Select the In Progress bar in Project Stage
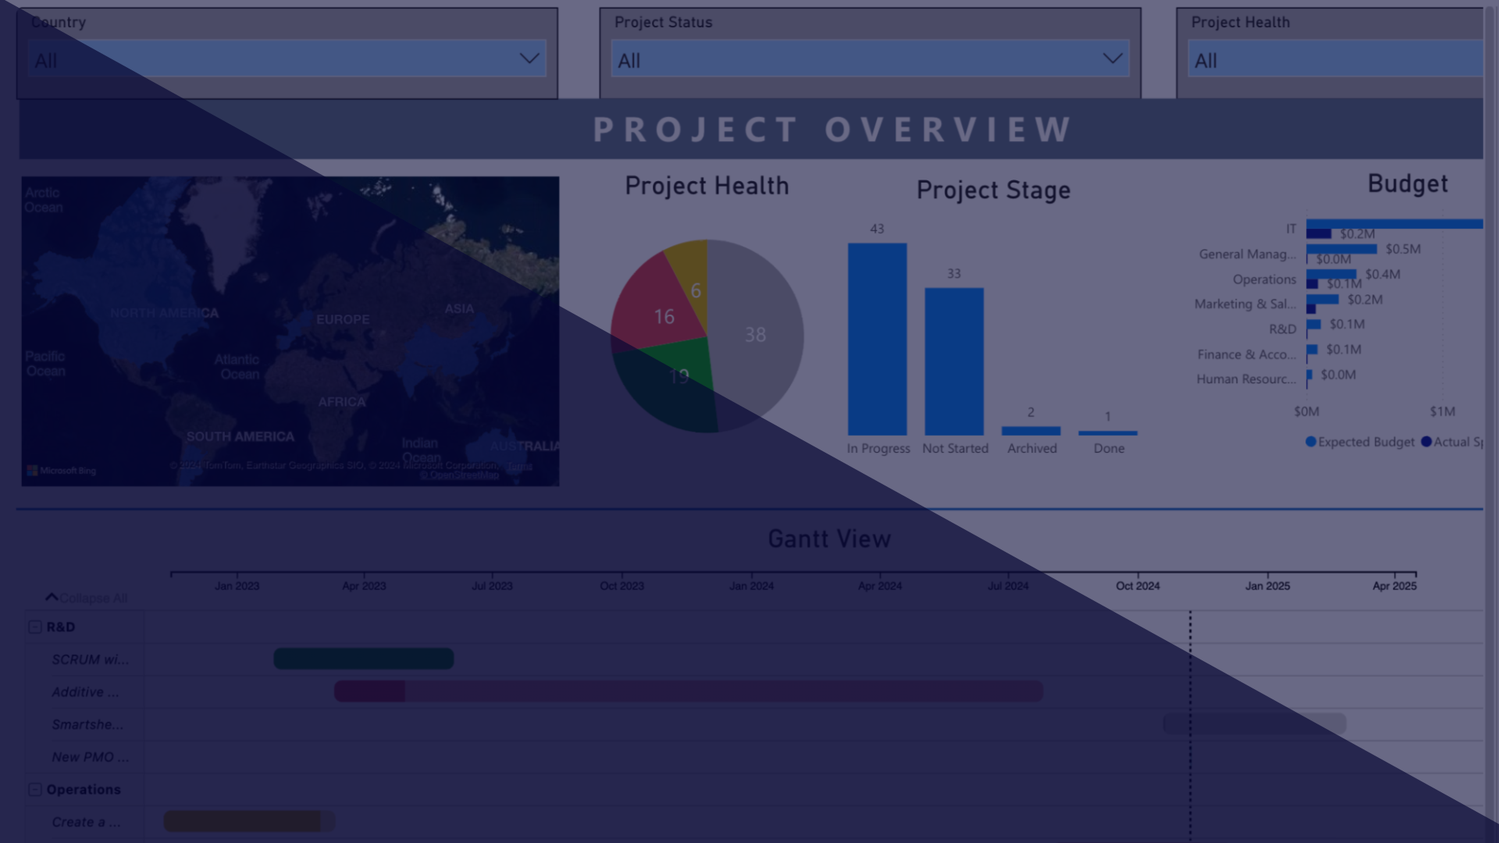 tap(878, 340)
